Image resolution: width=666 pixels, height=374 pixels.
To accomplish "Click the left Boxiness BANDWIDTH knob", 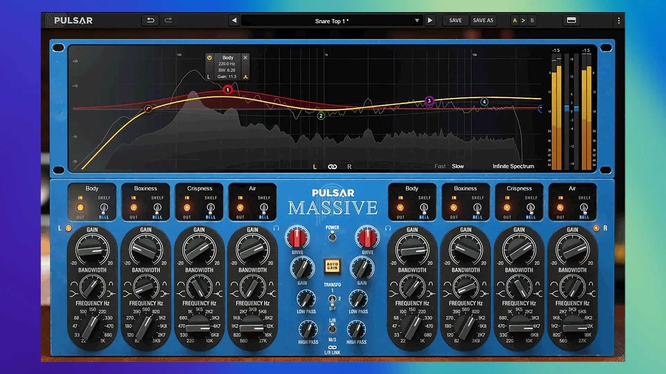I will (146, 287).
